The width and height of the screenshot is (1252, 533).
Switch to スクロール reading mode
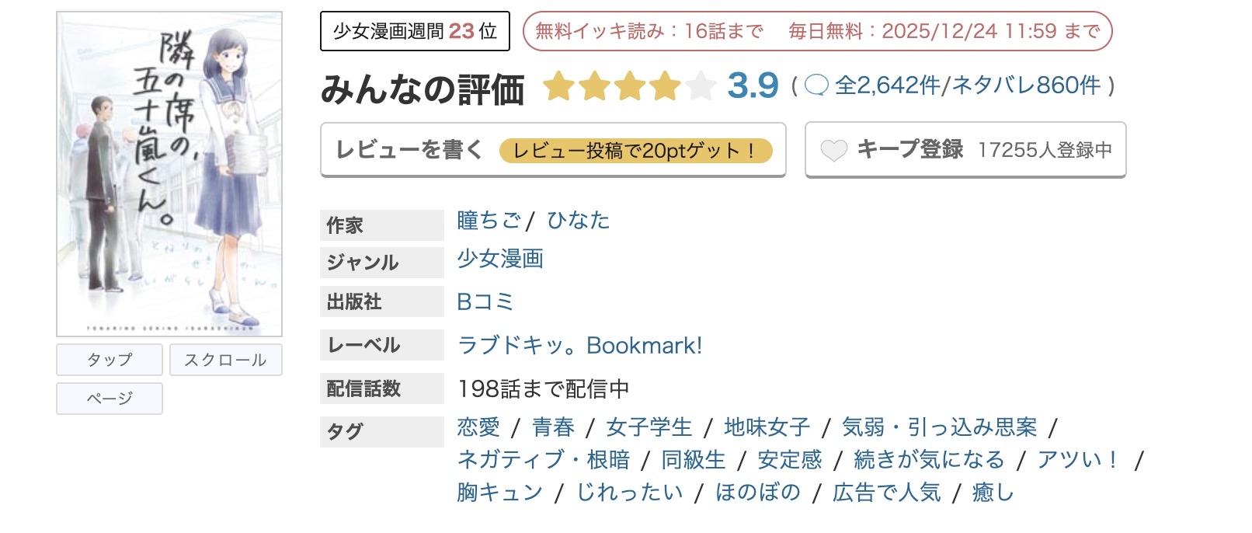(x=225, y=359)
